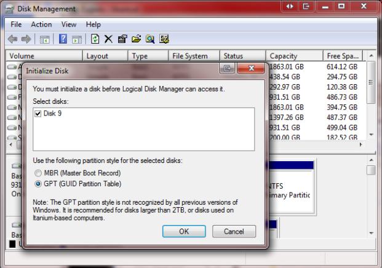This screenshot has width=382, height=268.
Task: Click the 394.75 GB free space cell
Action: (x=342, y=108)
